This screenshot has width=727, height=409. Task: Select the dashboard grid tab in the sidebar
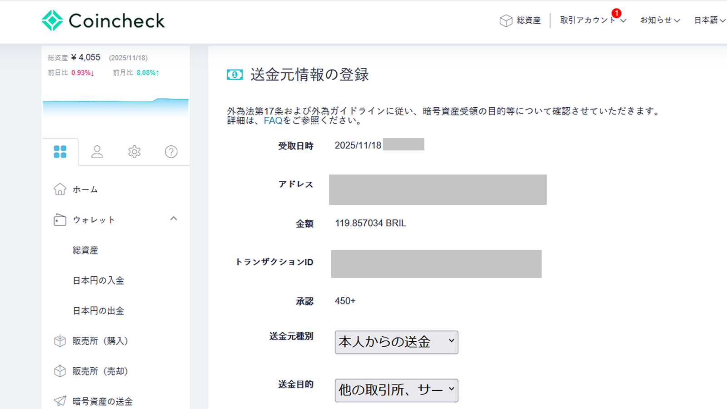click(x=60, y=152)
